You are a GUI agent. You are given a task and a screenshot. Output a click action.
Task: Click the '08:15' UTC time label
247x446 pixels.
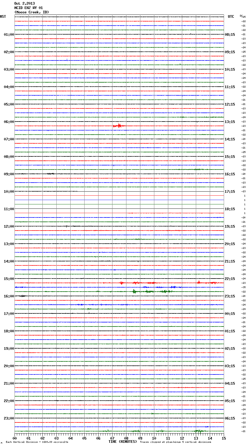[x=230, y=35]
